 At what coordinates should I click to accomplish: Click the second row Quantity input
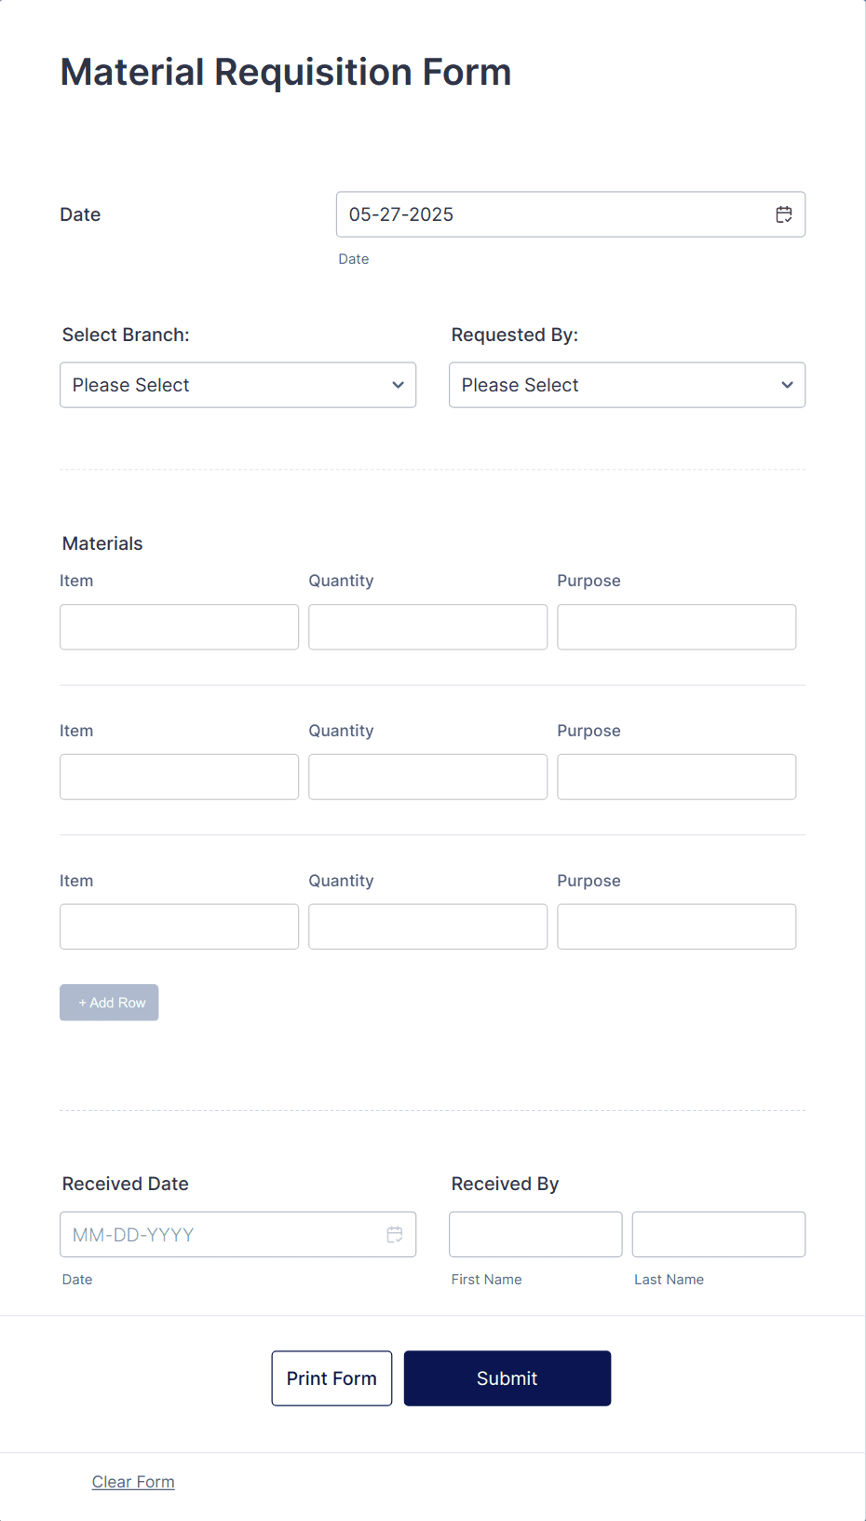point(427,776)
